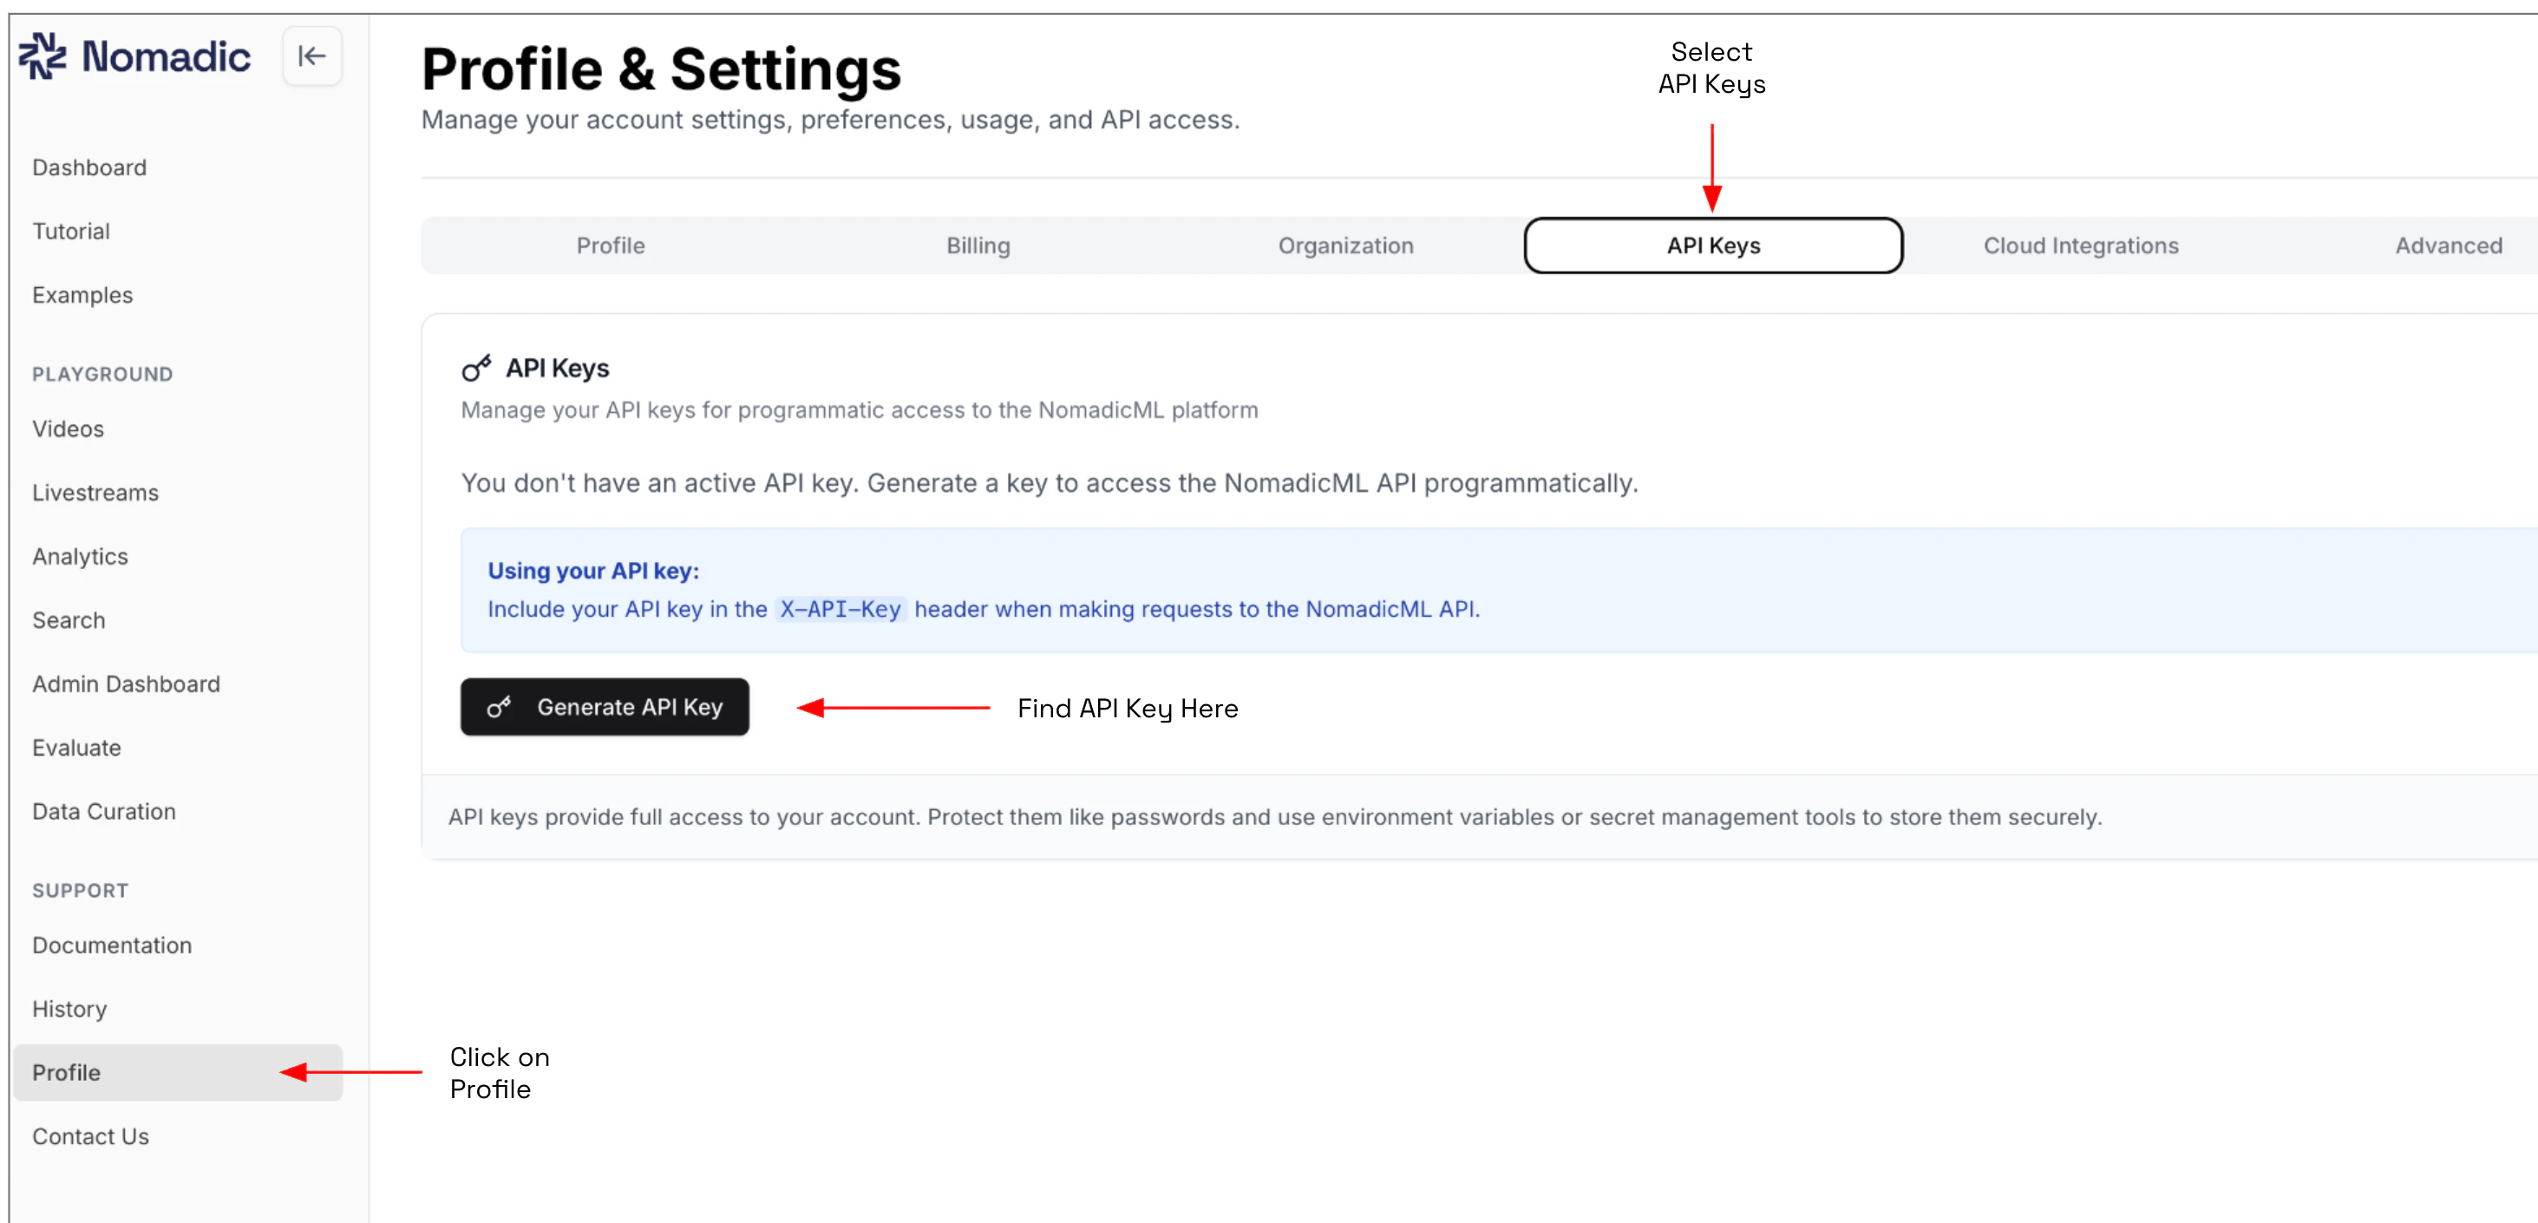Click the key icon beside API Keys heading

[477, 369]
